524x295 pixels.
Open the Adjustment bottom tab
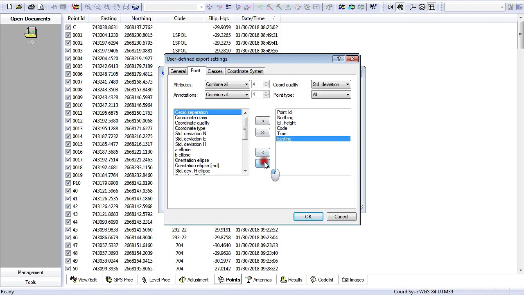pos(194,280)
